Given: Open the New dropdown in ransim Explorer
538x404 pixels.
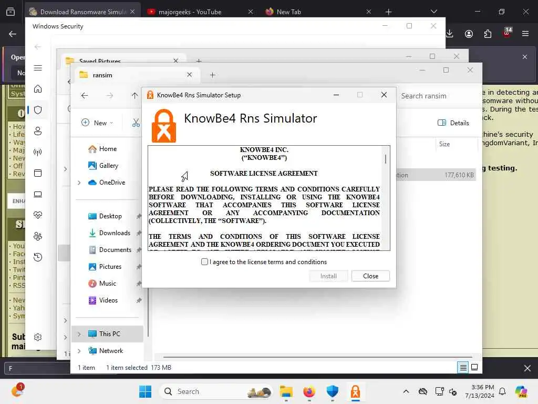Looking at the screenshot, I should point(97,123).
